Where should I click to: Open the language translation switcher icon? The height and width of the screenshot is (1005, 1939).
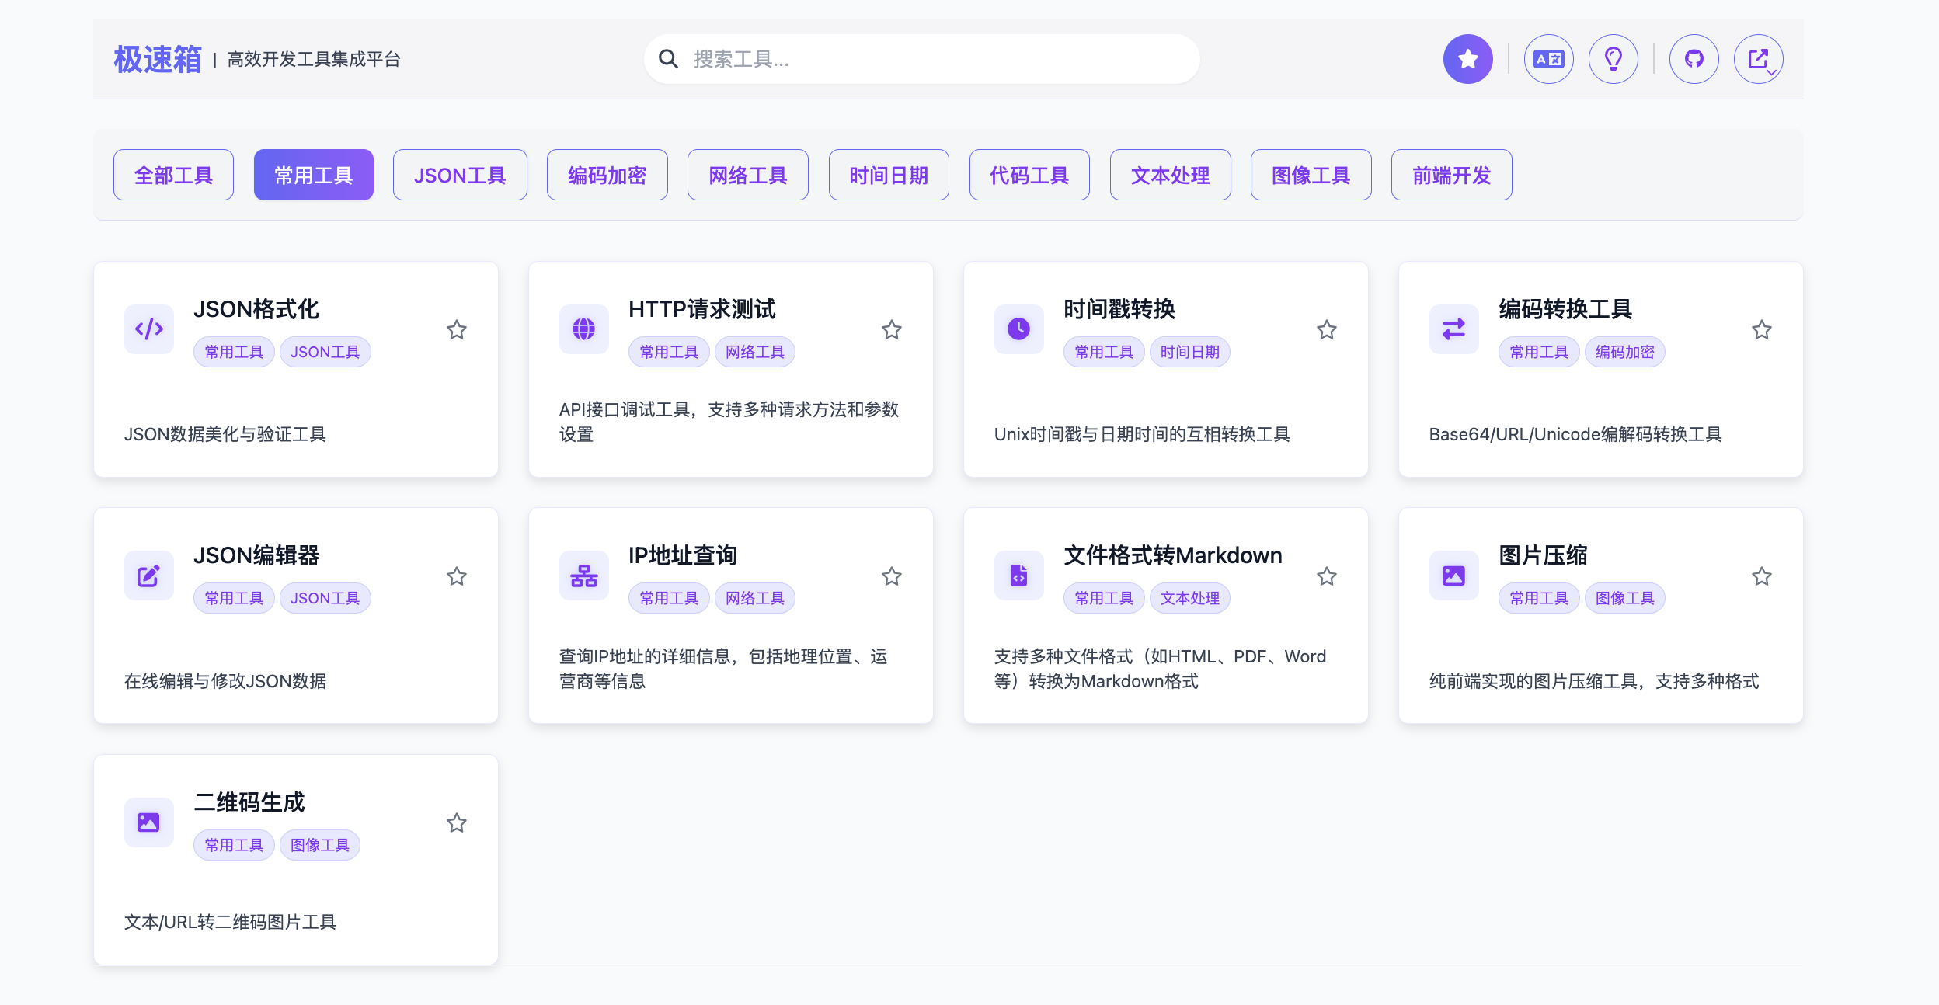pyautogui.click(x=1548, y=59)
